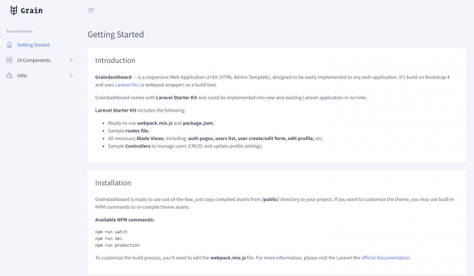Open the official documentation link
Screen dimensions: 474x276
point(386,258)
